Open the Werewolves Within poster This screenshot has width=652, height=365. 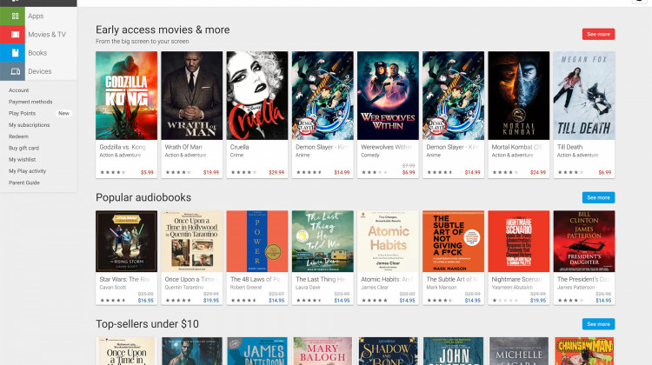388,96
